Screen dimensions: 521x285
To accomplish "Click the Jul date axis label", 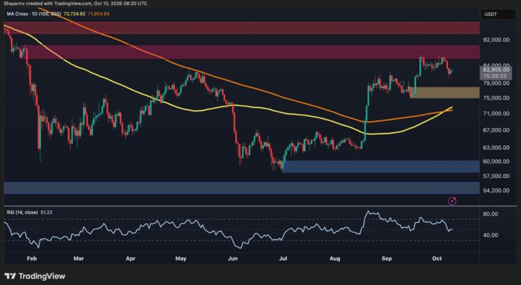I will tap(283, 259).
